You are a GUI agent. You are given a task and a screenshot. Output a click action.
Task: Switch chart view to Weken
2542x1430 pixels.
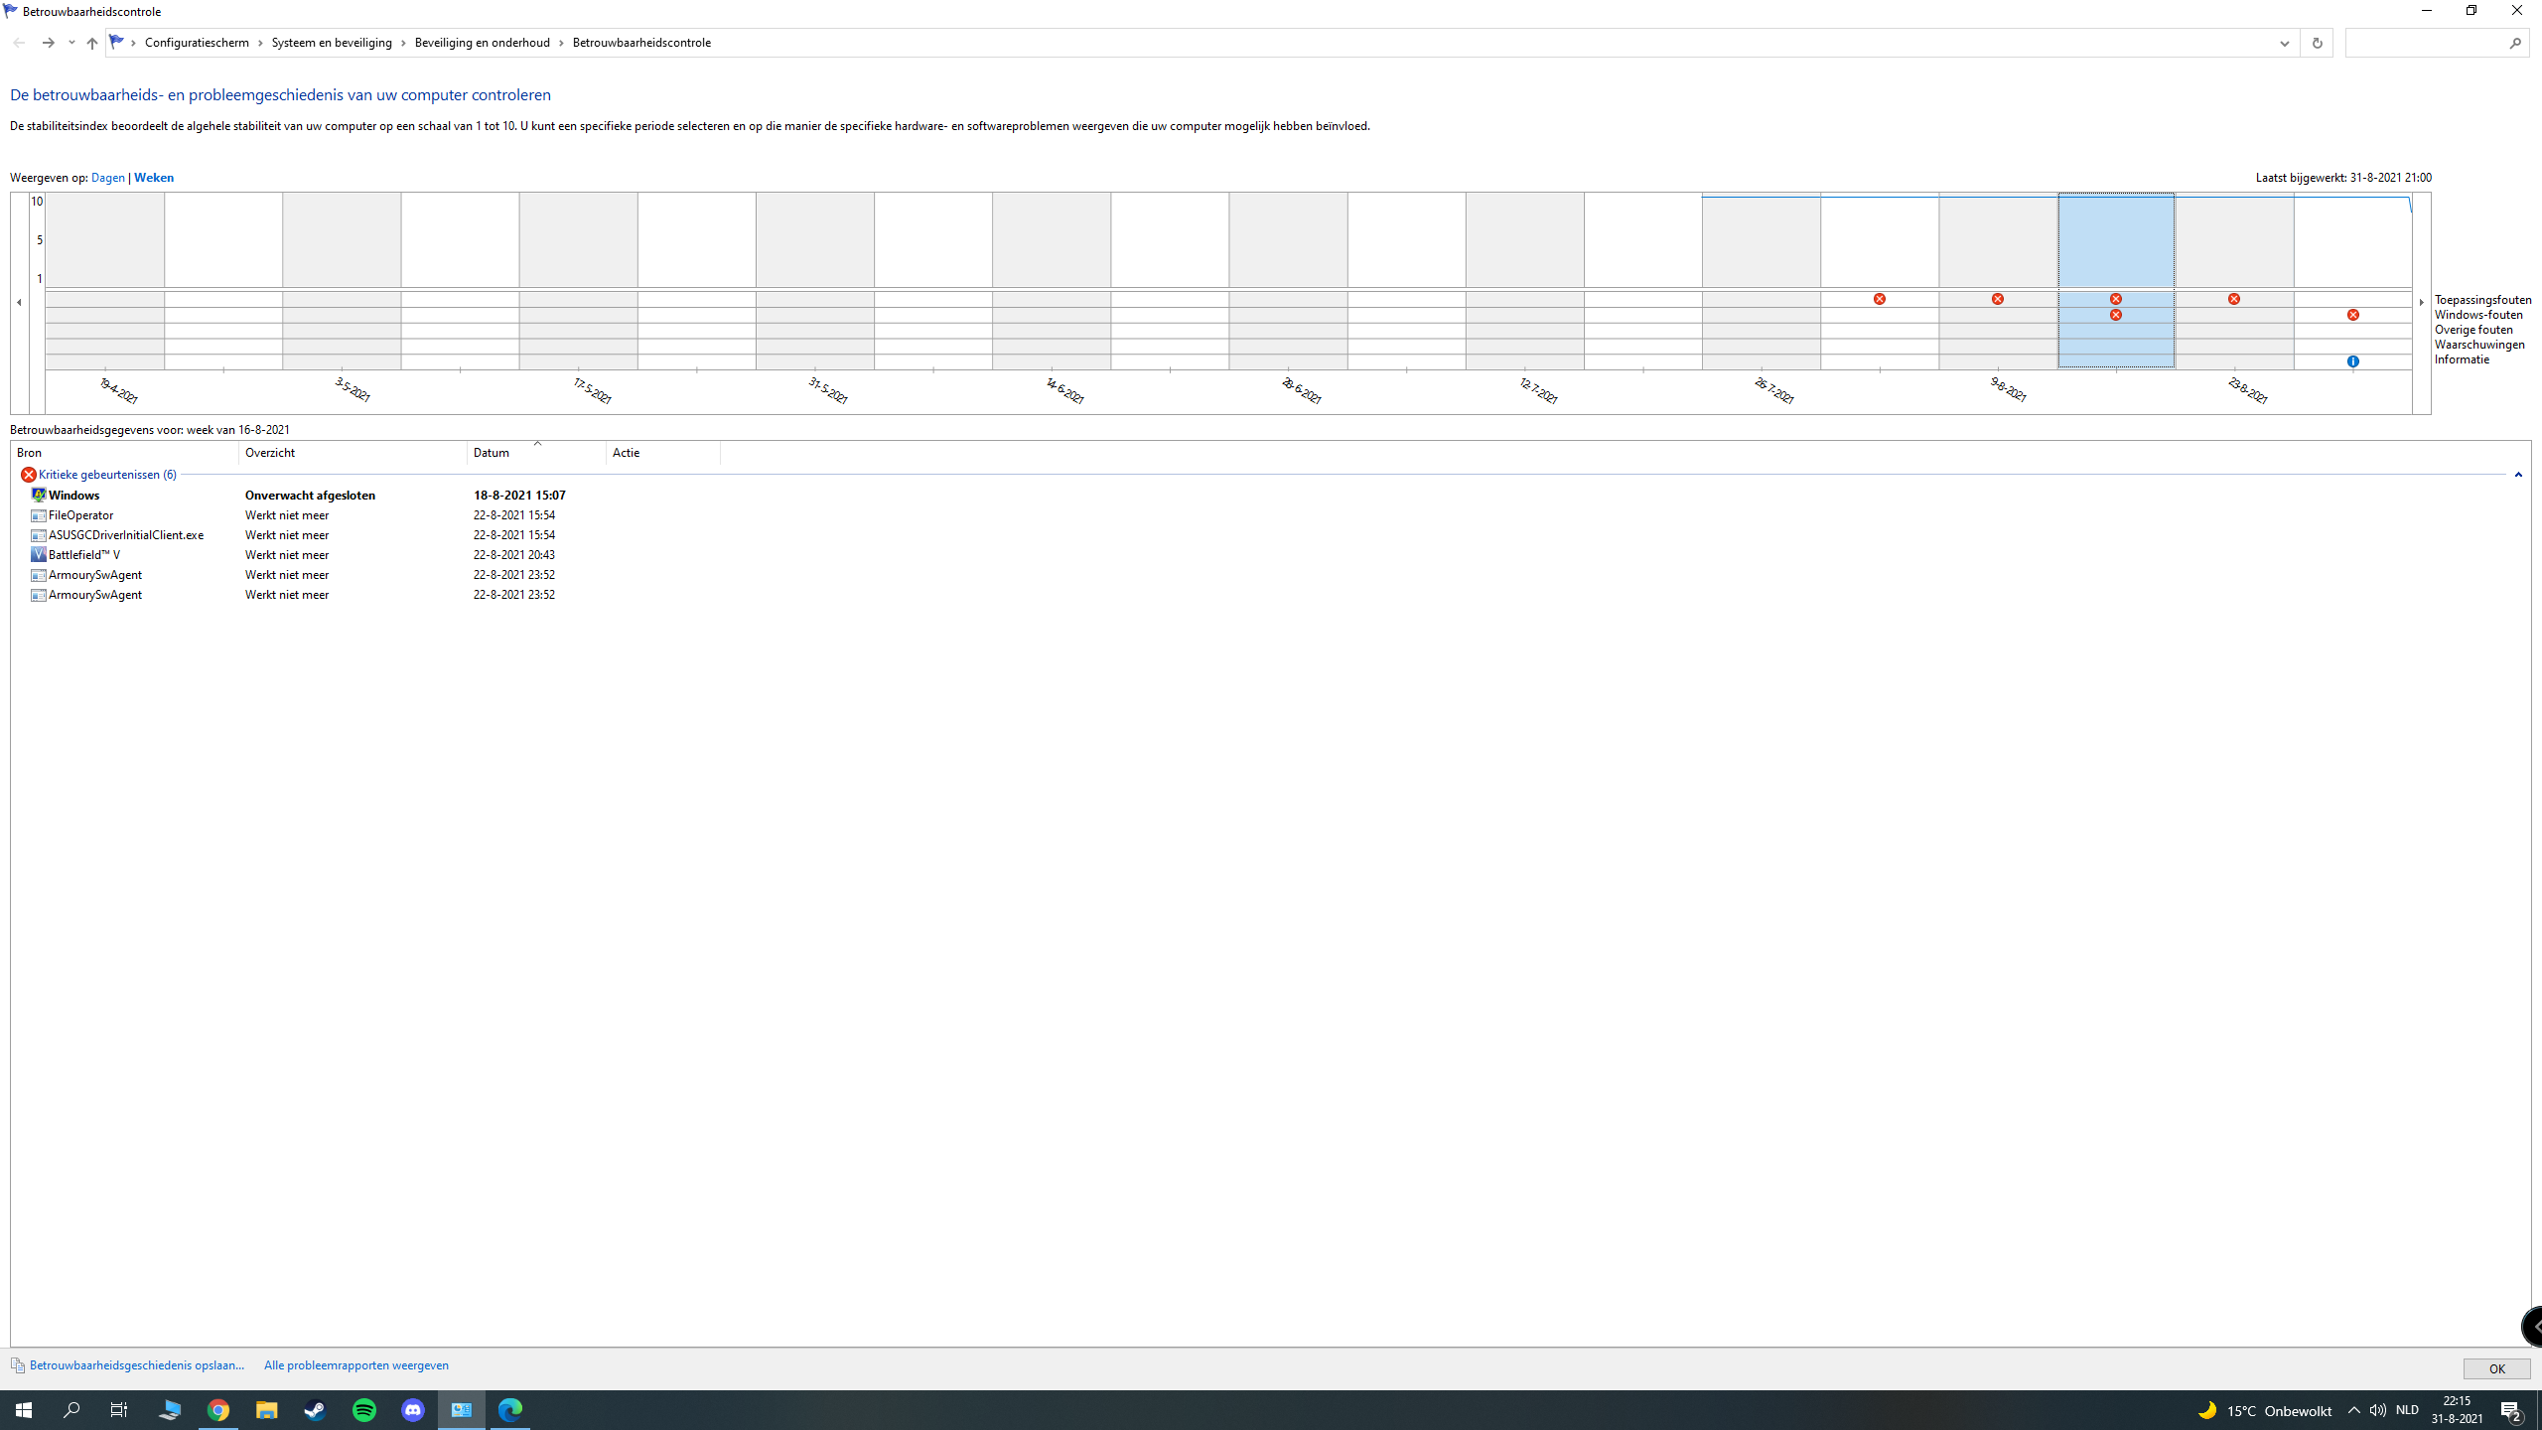(x=154, y=178)
